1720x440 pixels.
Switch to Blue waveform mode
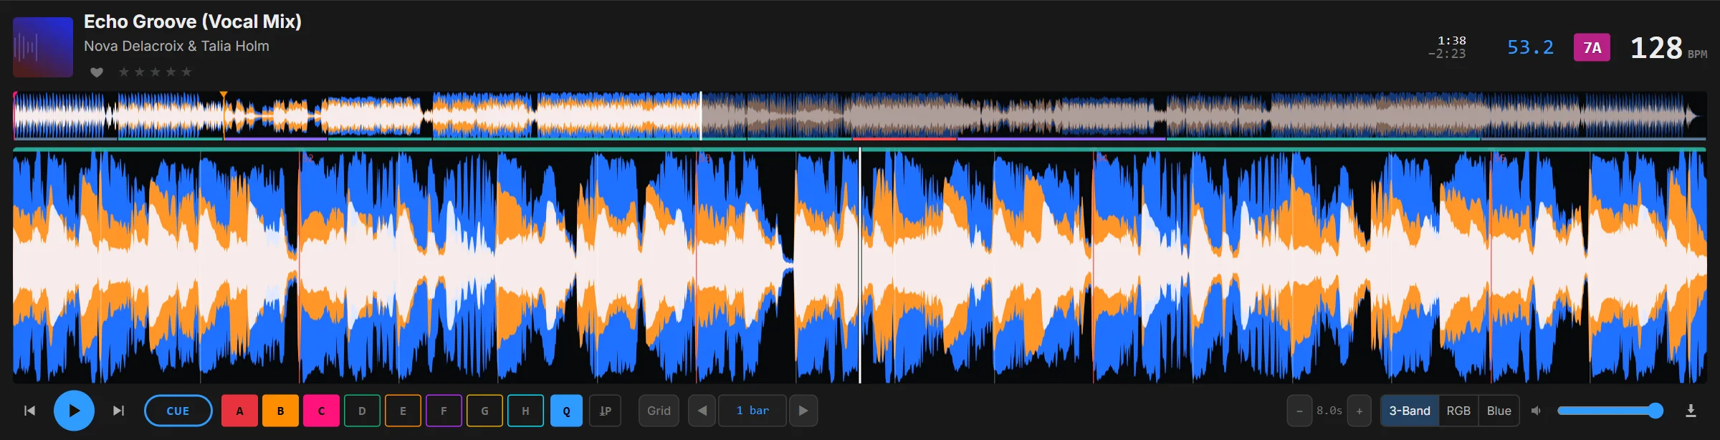coord(1499,411)
